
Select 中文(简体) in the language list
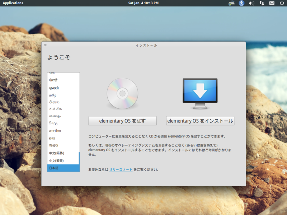pos(63,153)
